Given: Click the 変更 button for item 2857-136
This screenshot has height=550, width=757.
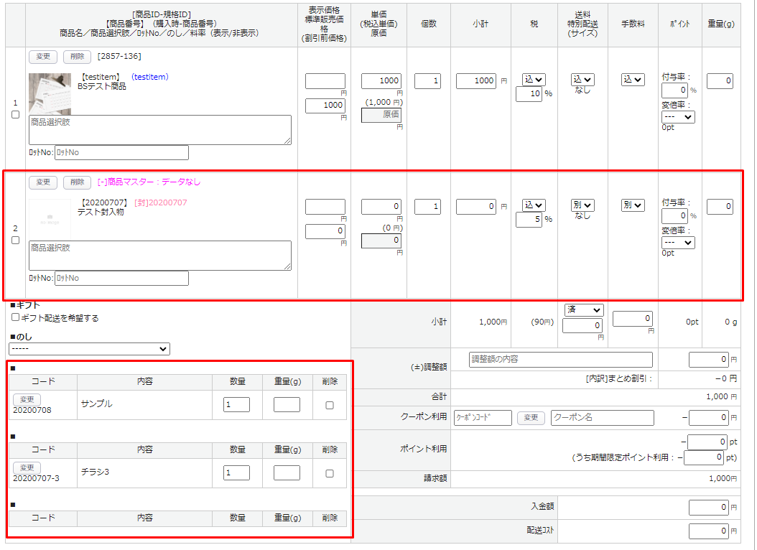Looking at the screenshot, I should click(43, 57).
